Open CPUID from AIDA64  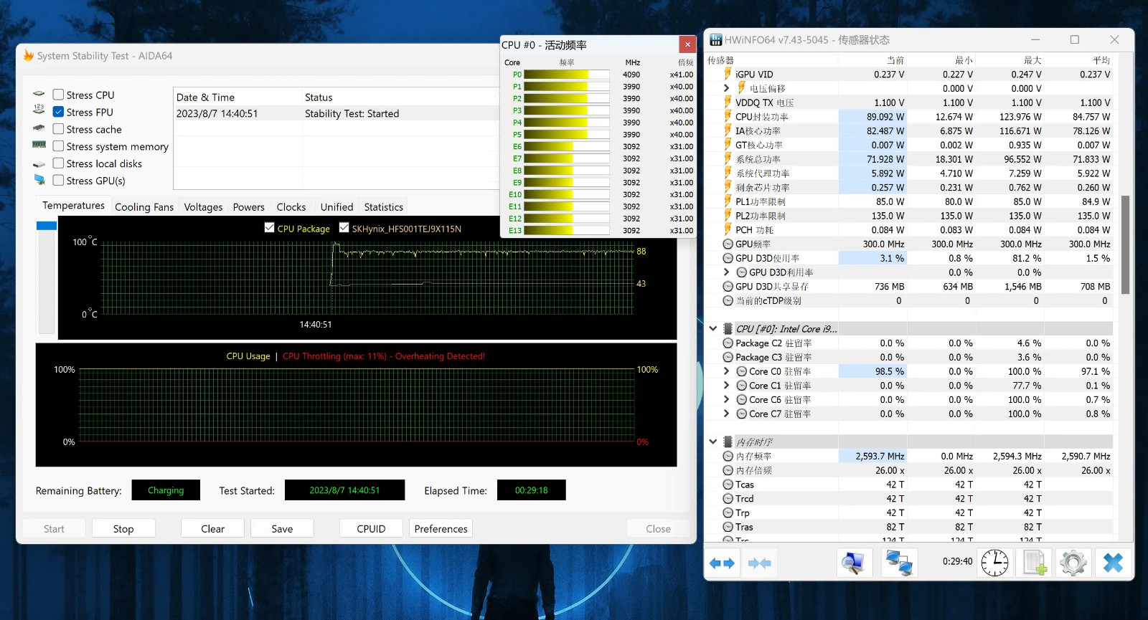(371, 528)
